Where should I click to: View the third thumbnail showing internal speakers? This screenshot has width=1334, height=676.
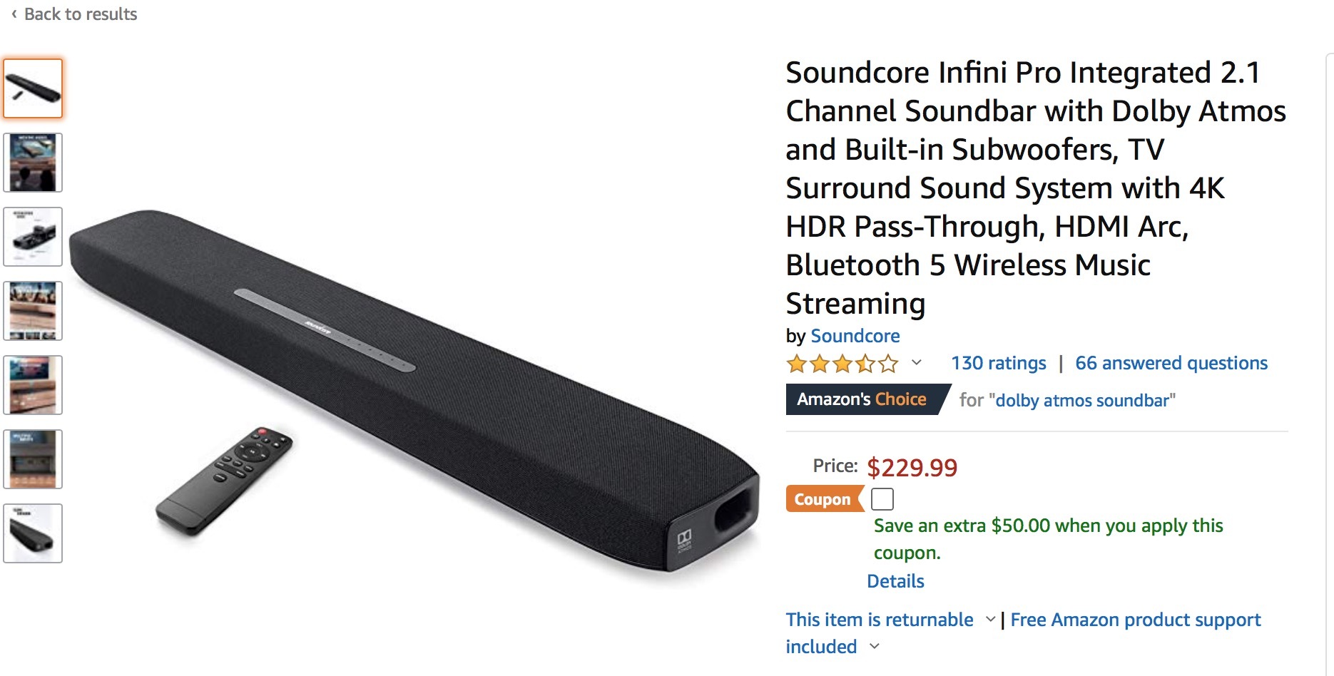coord(33,237)
